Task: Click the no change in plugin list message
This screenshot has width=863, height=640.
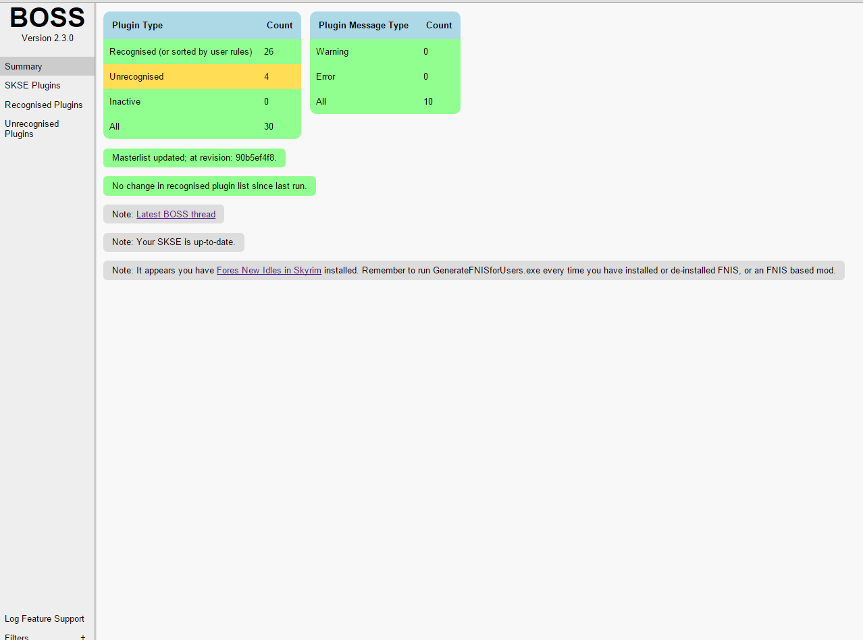Action: click(x=209, y=186)
